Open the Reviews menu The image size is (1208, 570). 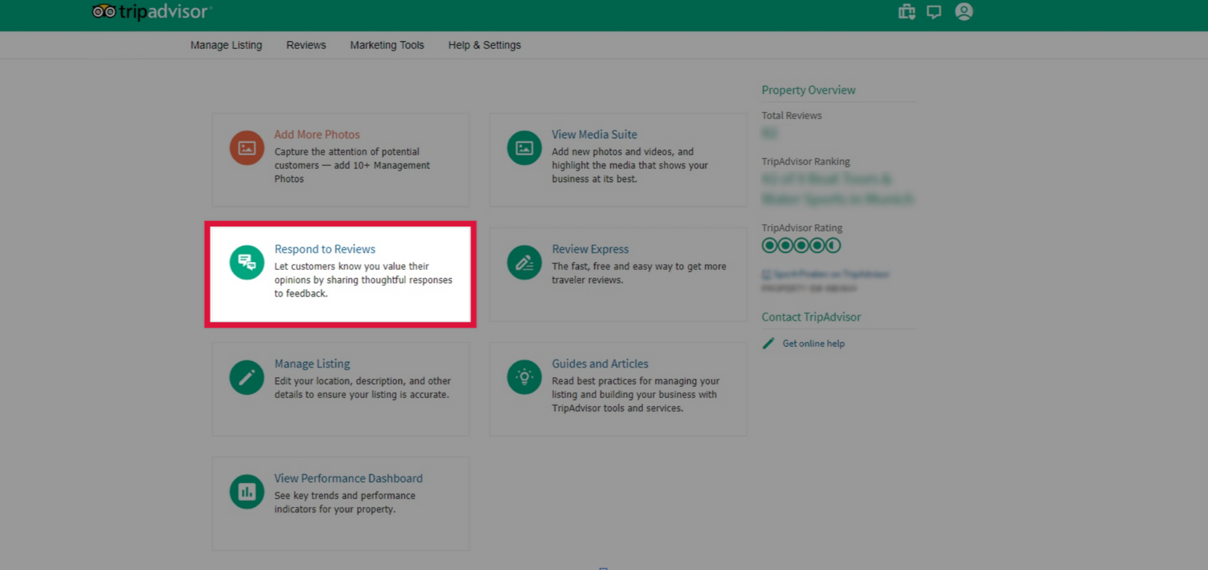(306, 45)
